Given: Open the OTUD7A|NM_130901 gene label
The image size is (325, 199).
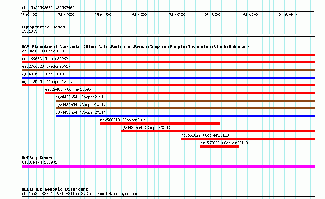Looking at the screenshot, I should point(39,163).
